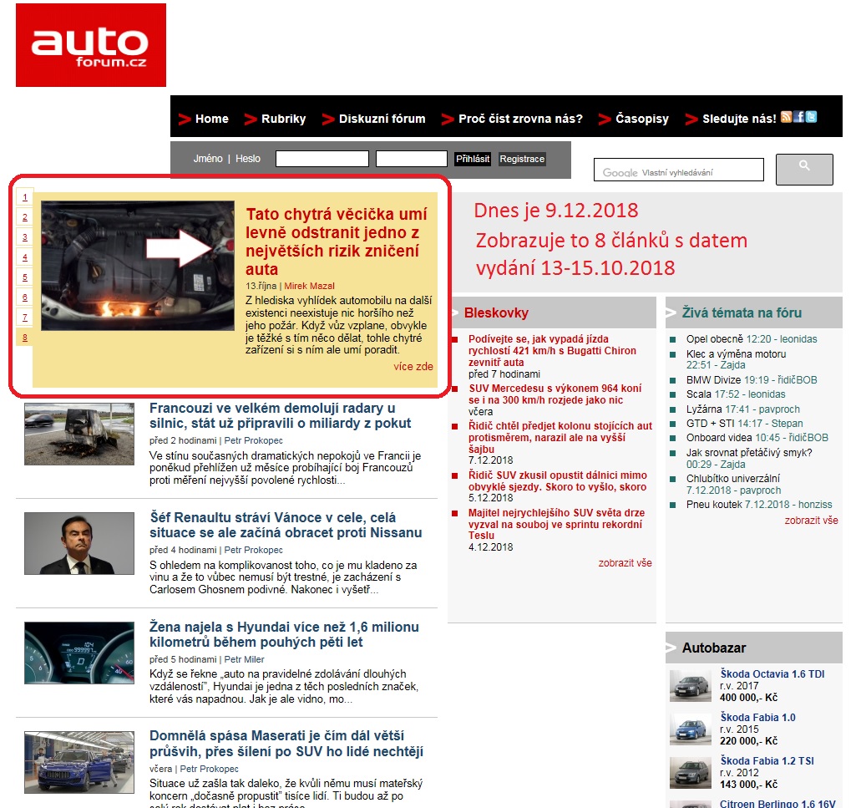The image size is (866, 808).
Task: Select slide number 3 in carousel
Action: point(25,237)
